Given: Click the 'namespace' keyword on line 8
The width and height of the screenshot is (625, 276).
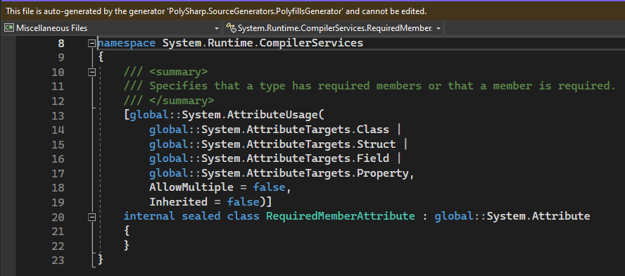Looking at the screenshot, I should [127, 43].
